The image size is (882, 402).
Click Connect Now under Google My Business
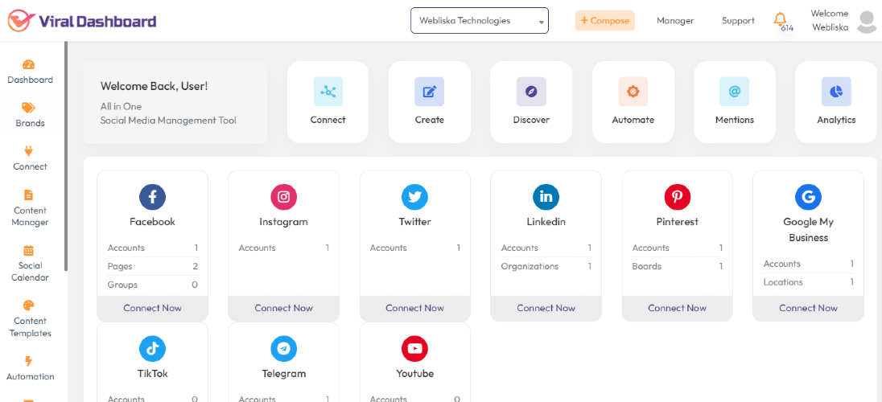pyautogui.click(x=808, y=308)
